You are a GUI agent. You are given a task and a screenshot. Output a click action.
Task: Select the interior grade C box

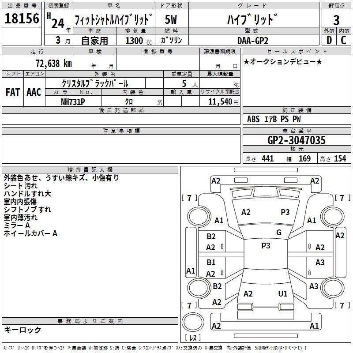pos(344,40)
